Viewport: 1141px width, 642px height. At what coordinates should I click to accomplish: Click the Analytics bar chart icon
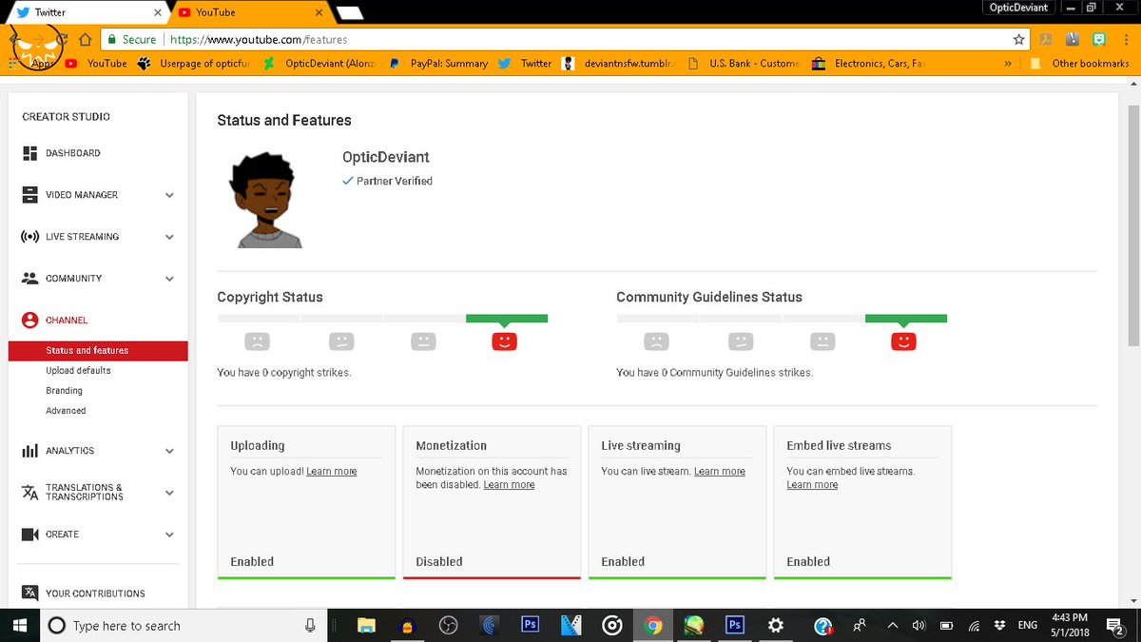[29, 451]
